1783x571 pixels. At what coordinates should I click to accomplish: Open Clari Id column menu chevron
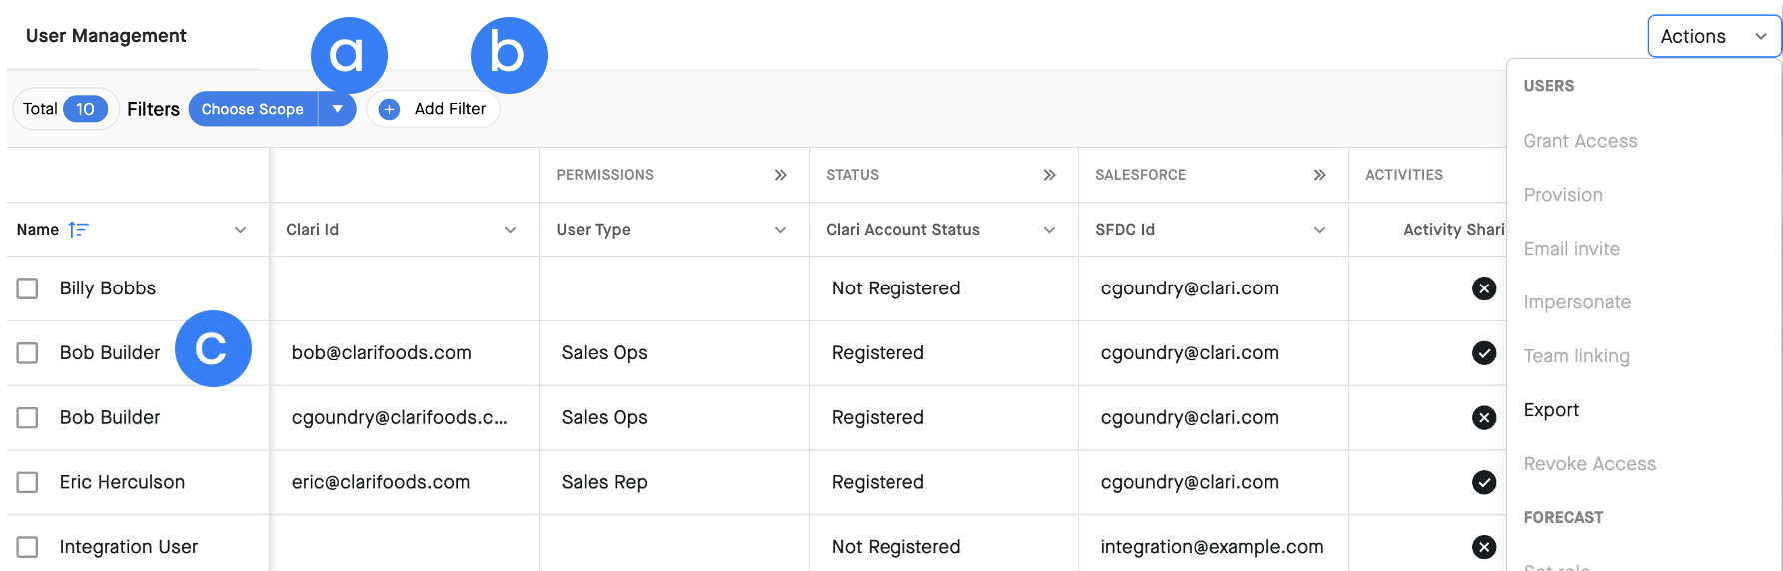click(510, 230)
